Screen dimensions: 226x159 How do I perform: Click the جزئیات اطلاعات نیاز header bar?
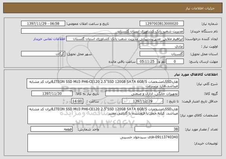[x=113, y=8]
